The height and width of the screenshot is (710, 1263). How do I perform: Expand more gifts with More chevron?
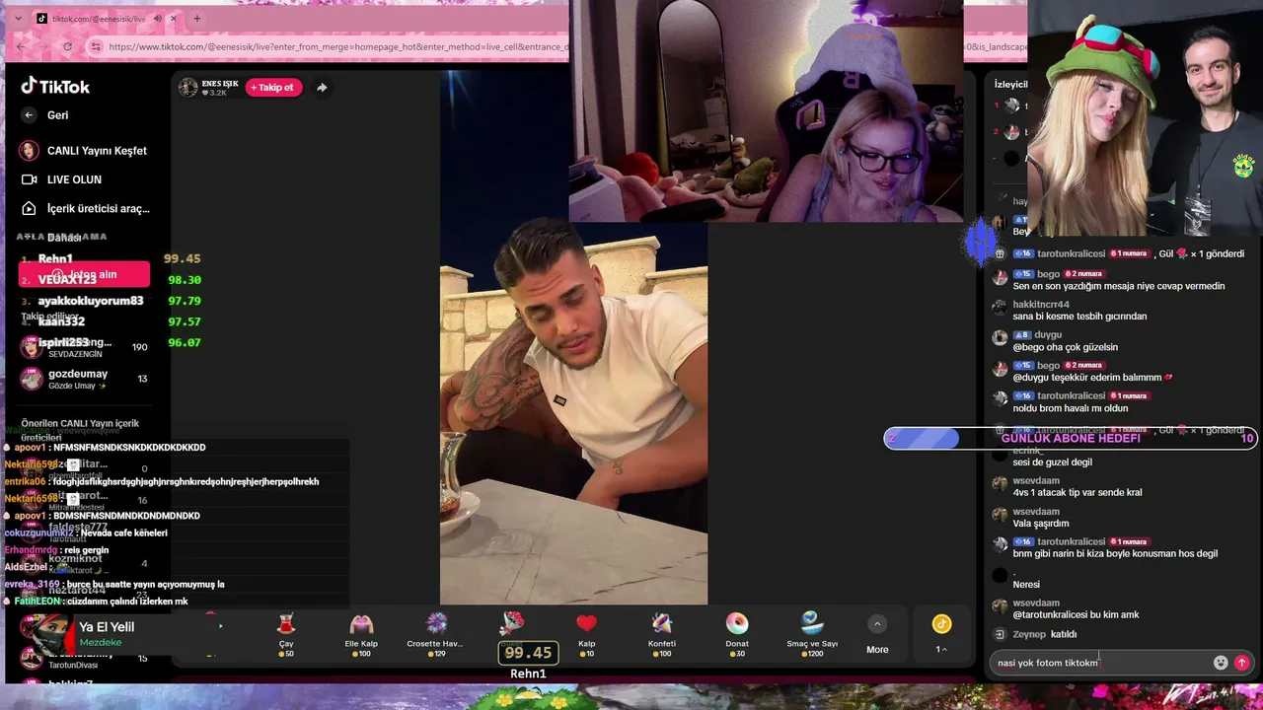click(877, 624)
